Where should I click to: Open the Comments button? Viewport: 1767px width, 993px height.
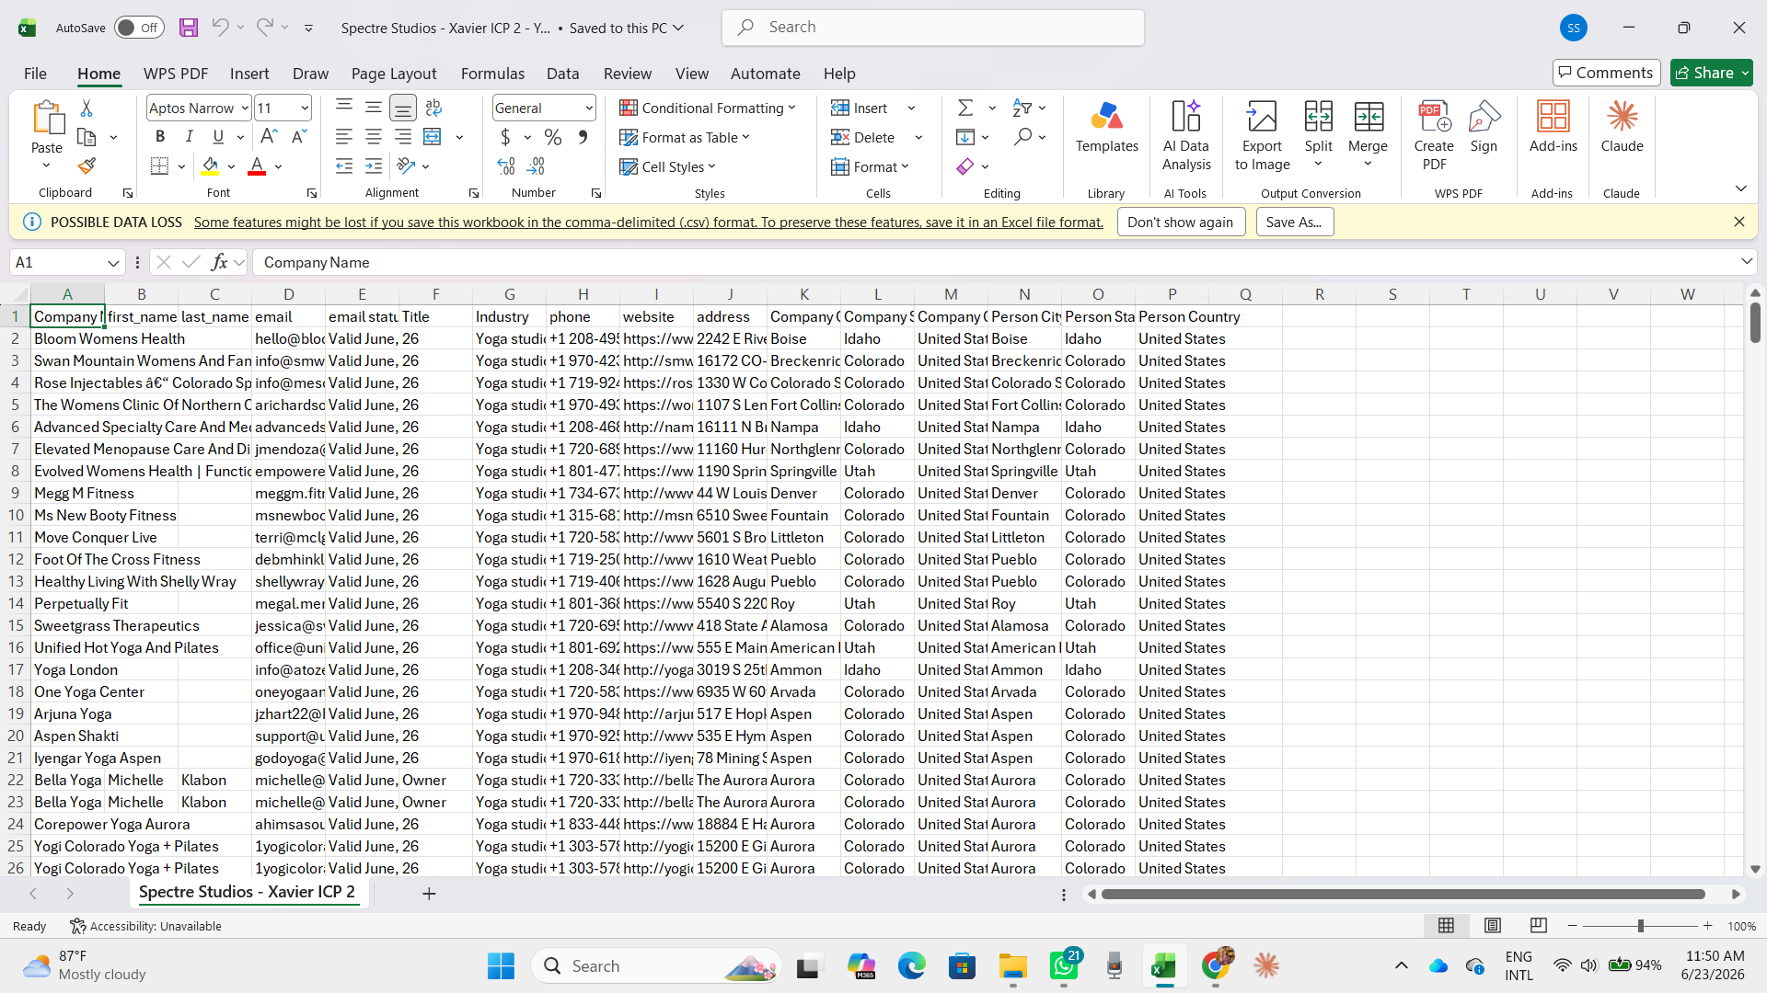click(x=1606, y=73)
